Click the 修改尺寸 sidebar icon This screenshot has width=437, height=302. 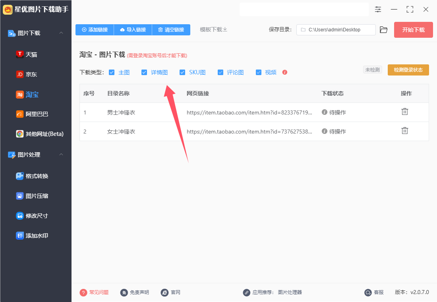19,215
